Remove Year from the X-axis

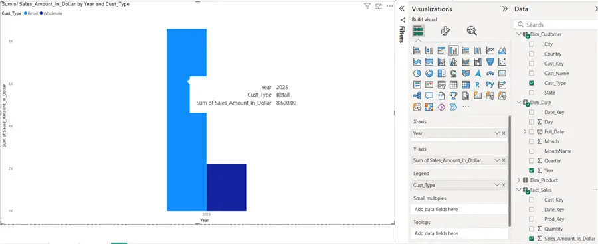(504, 133)
